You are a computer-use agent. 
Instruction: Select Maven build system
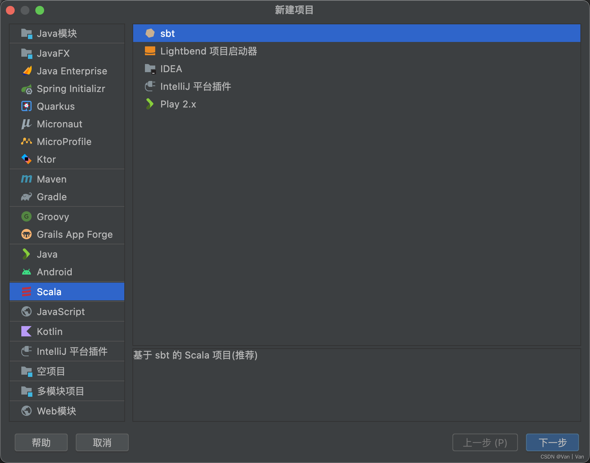[x=67, y=179]
